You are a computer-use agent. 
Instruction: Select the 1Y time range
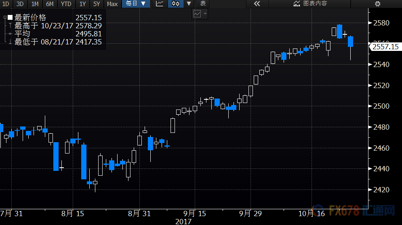coord(82,4)
